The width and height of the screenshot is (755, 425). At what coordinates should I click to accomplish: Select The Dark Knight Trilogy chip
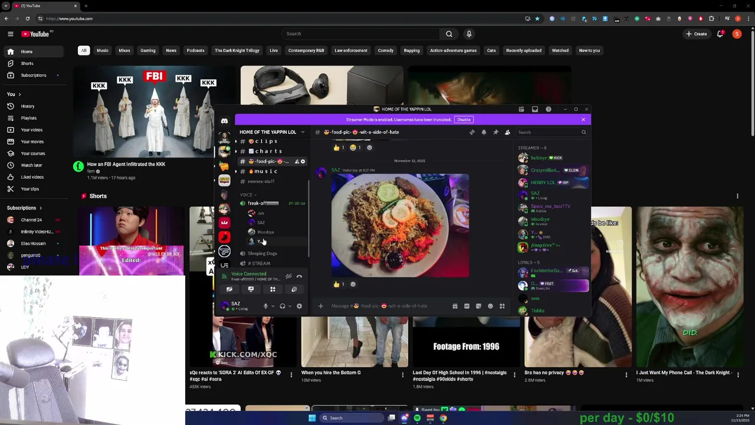pos(237,50)
